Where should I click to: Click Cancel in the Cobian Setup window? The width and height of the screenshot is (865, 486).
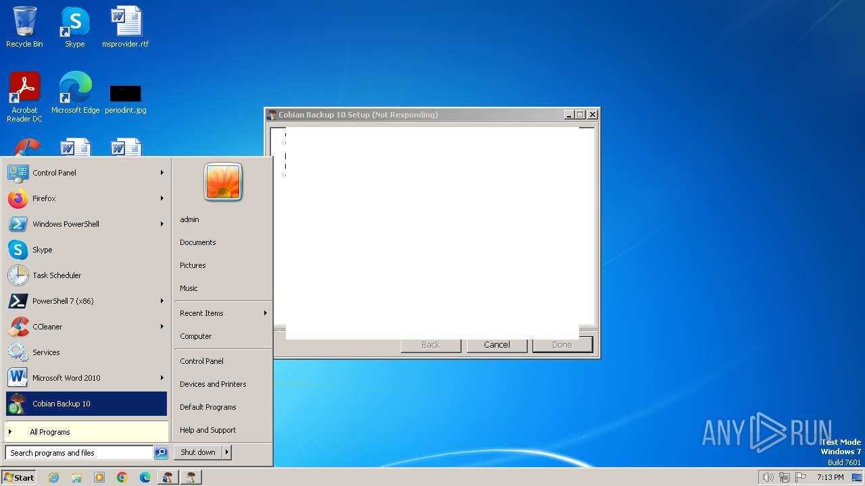pos(497,344)
